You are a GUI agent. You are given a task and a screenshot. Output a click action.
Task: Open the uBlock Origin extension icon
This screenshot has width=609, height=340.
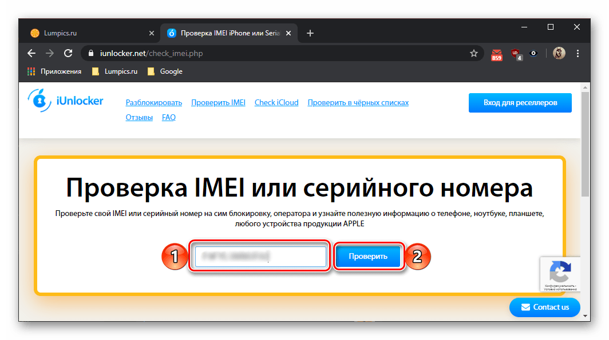[516, 54]
